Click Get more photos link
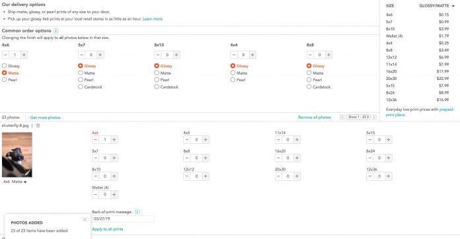The image size is (460, 239). coord(45,118)
